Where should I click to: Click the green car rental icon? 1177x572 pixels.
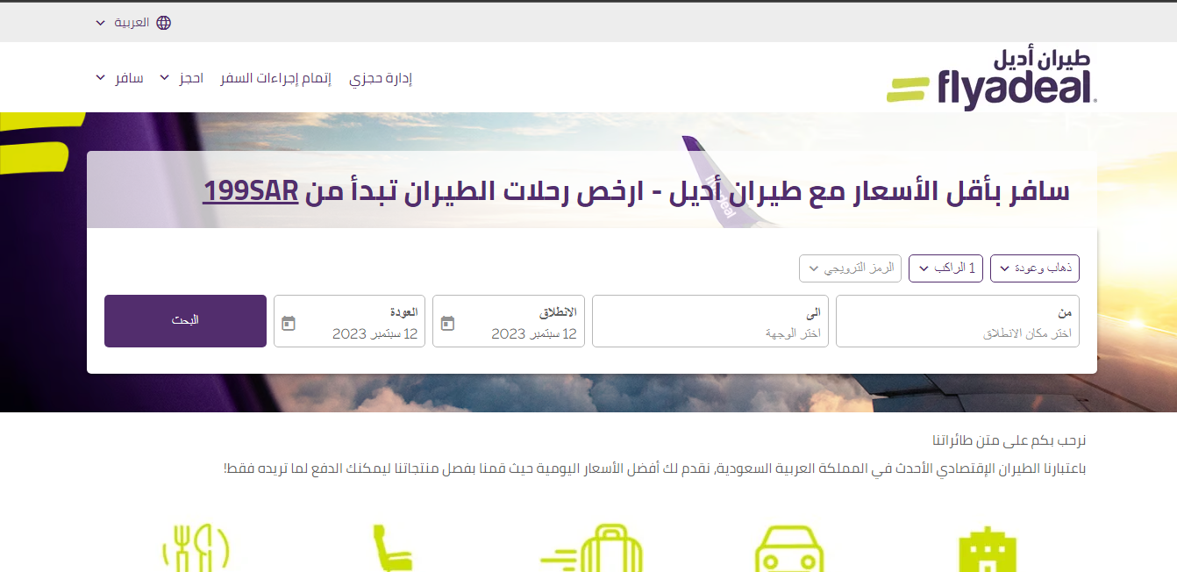pyautogui.click(x=788, y=549)
